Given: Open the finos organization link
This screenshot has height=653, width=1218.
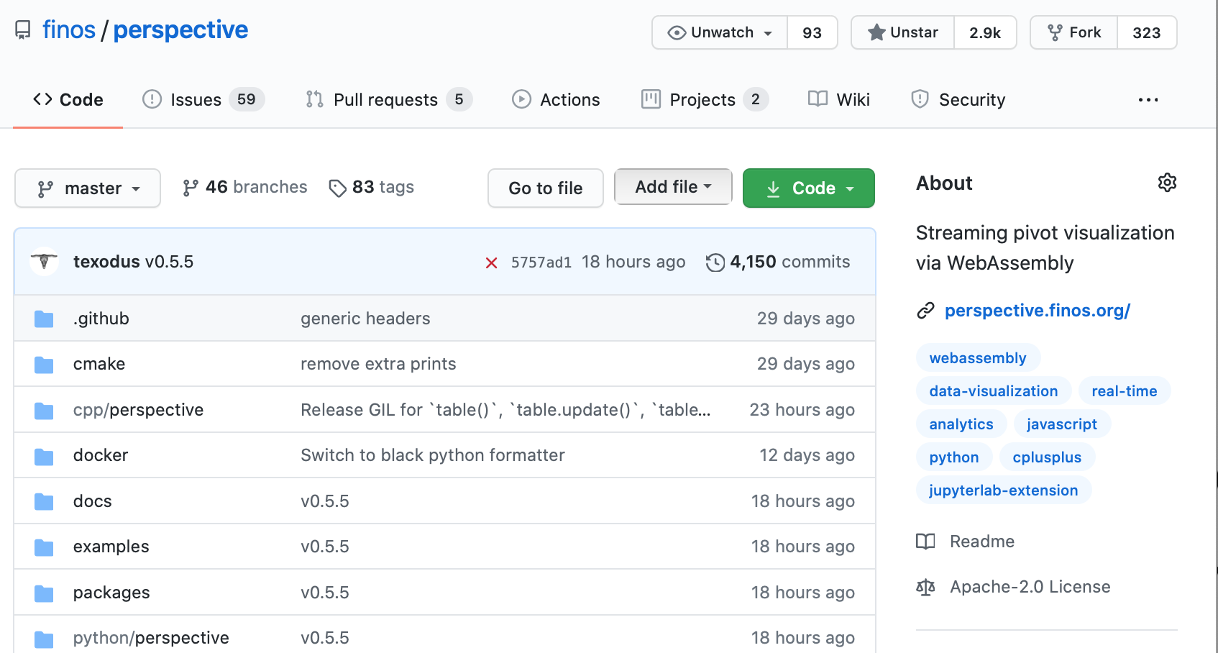Looking at the screenshot, I should (x=69, y=29).
